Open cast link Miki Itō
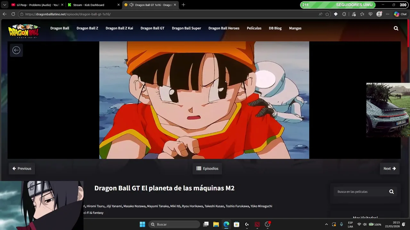This screenshot has width=410, height=230. 175,206
